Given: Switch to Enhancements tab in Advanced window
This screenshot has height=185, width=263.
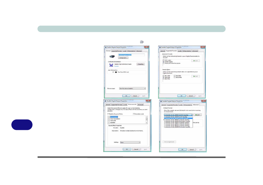Looking at the screenshot, I should pos(188,105).
